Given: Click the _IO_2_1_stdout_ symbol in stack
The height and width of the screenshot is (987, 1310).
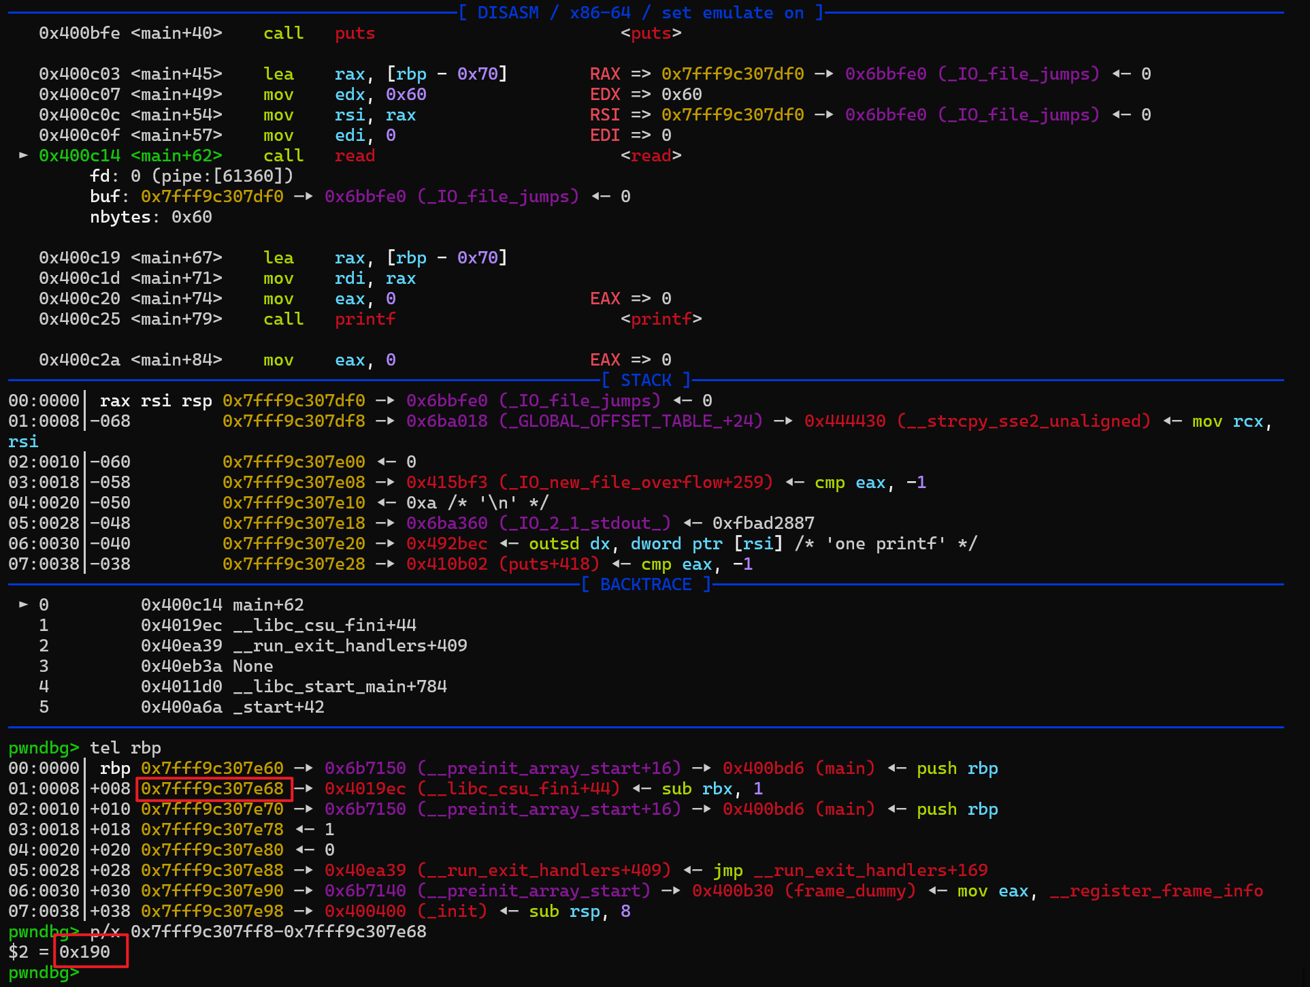Looking at the screenshot, I should (585, 523).
